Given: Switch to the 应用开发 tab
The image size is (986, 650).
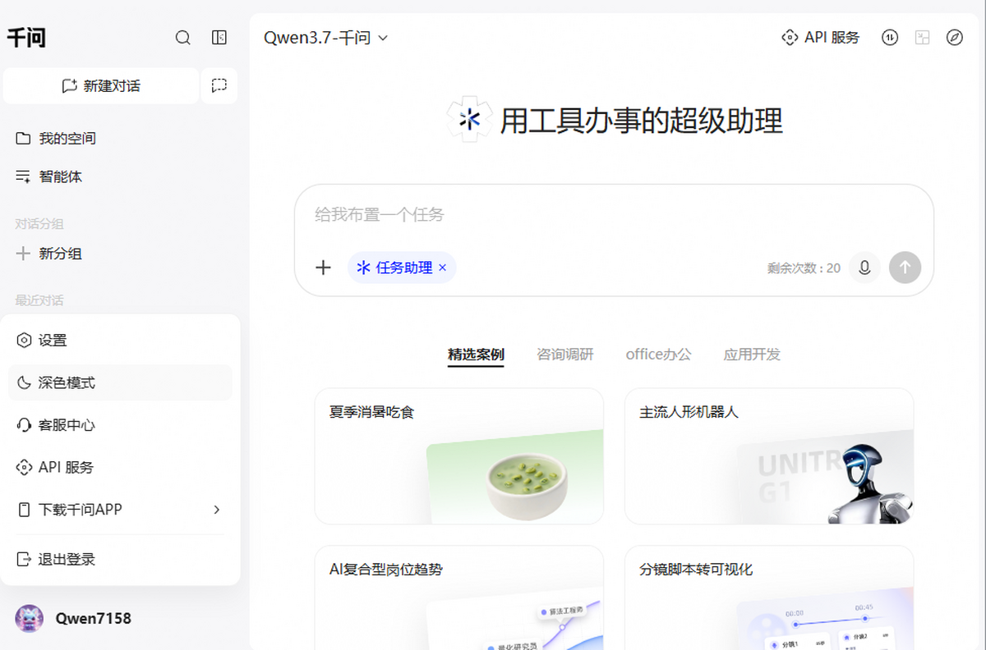Looking at the screenshot, I should point(752,355).
